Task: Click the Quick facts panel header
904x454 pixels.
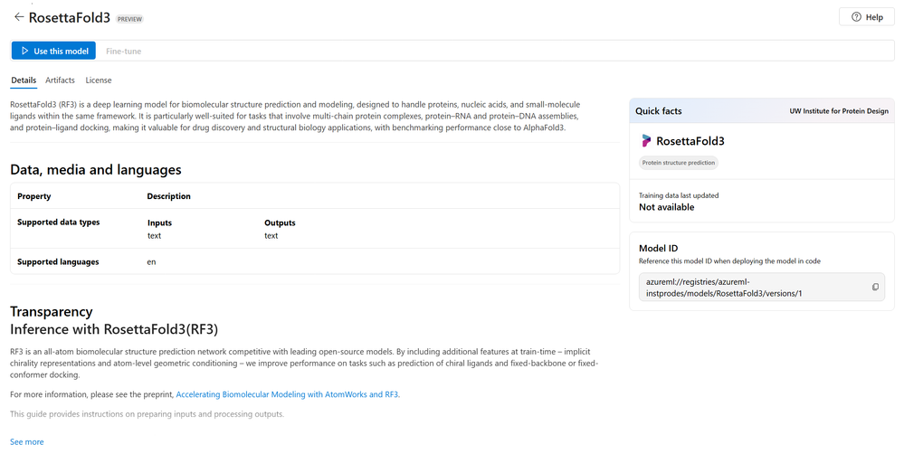Action: click(x=659, y=111)
